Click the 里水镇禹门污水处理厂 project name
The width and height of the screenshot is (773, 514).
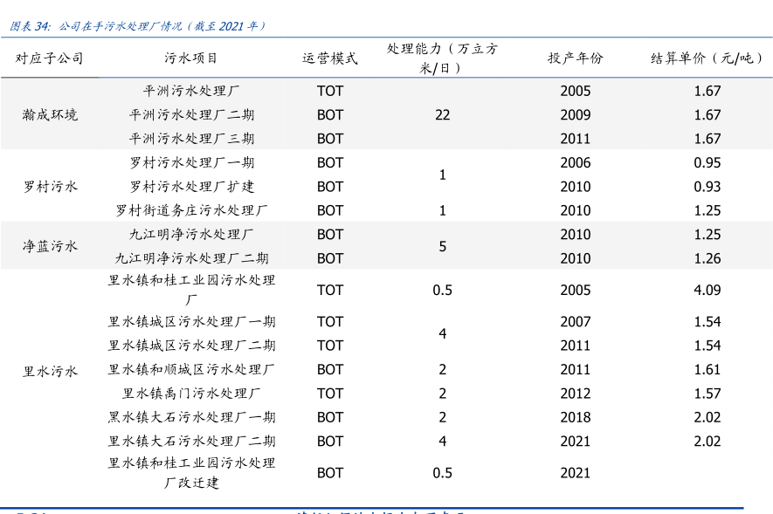[191, 394]
